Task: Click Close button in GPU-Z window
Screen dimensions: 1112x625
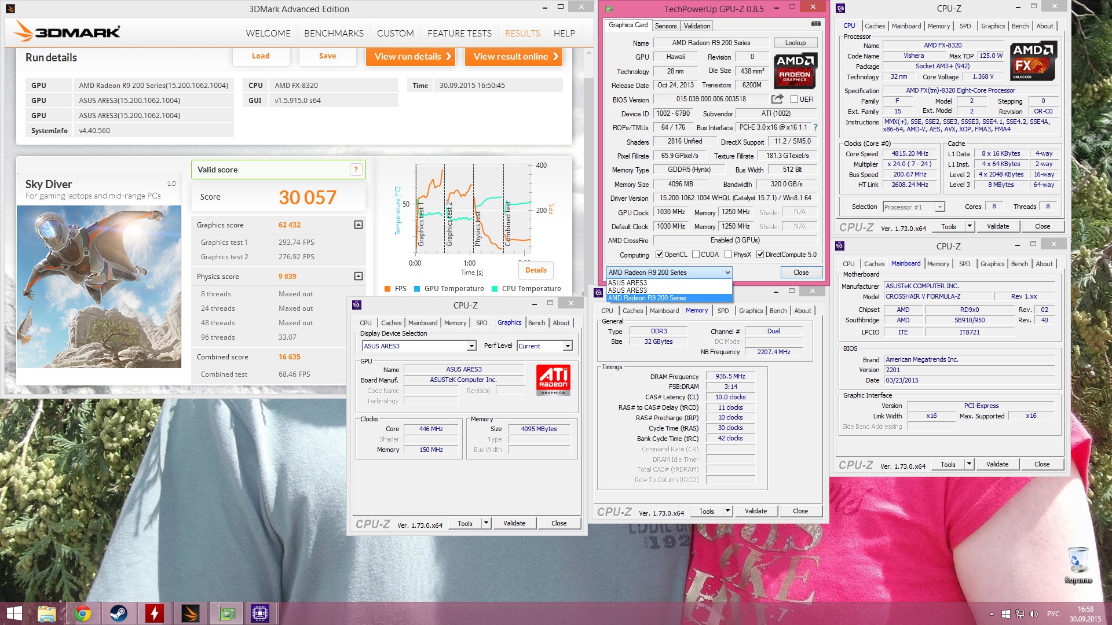Action: 801,273
